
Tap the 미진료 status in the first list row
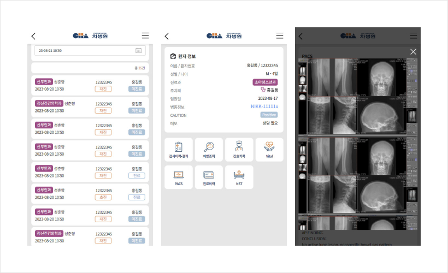[x=137, y=89]
